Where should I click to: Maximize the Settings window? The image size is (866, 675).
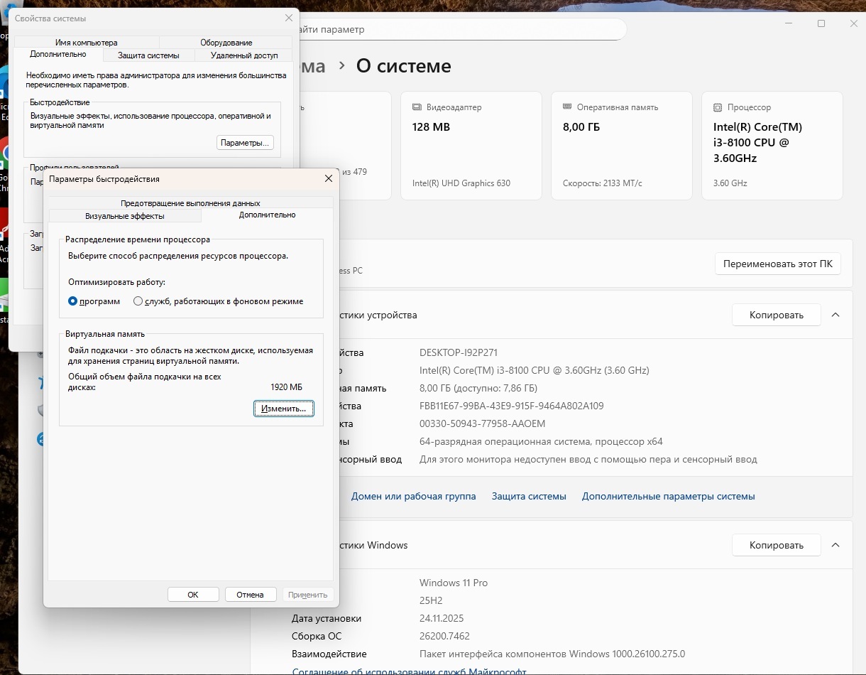click(821, 23)
